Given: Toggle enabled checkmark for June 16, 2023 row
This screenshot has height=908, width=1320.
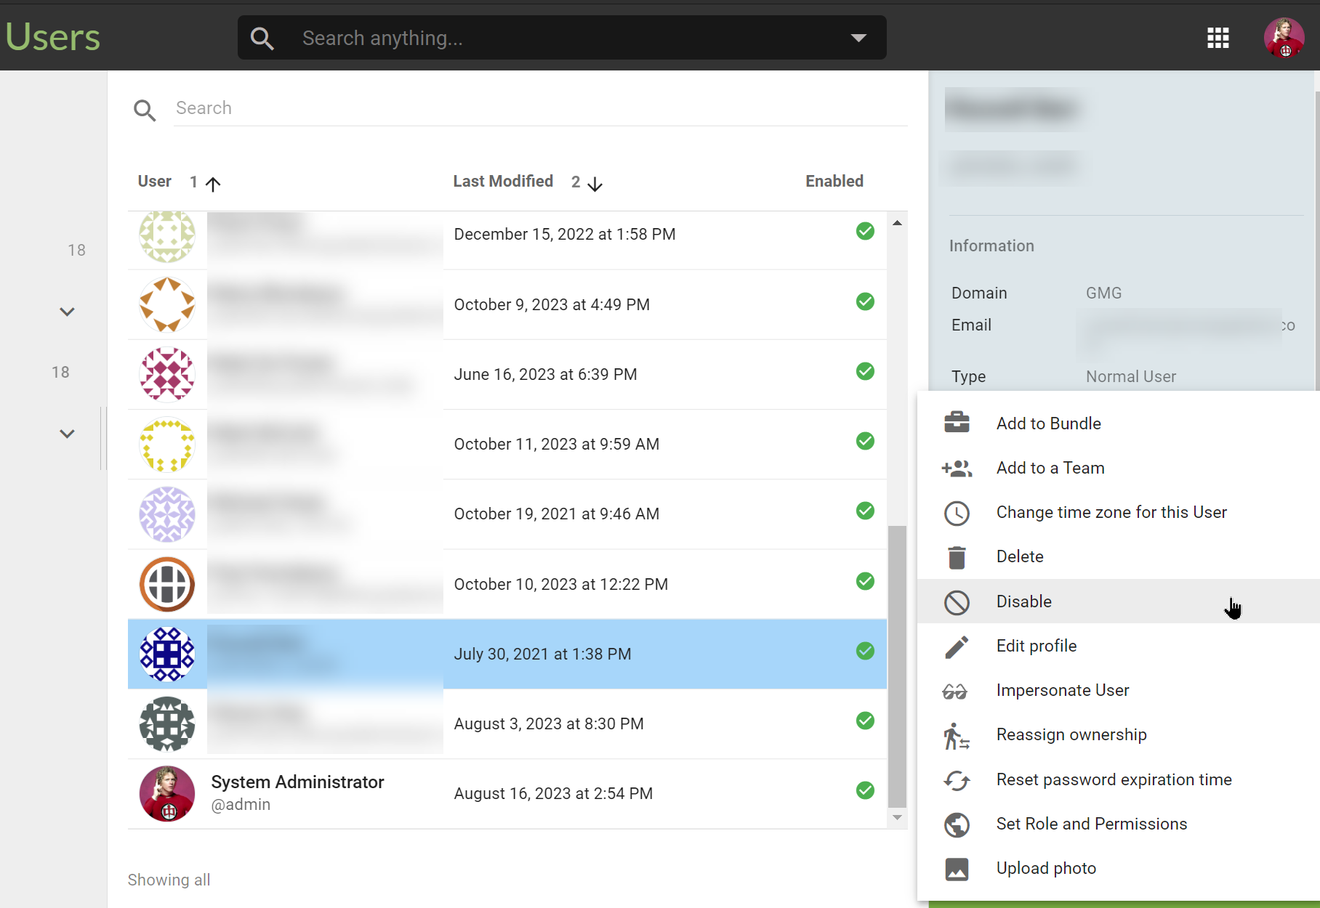Looking at the screenshot, I should (865, 371).
